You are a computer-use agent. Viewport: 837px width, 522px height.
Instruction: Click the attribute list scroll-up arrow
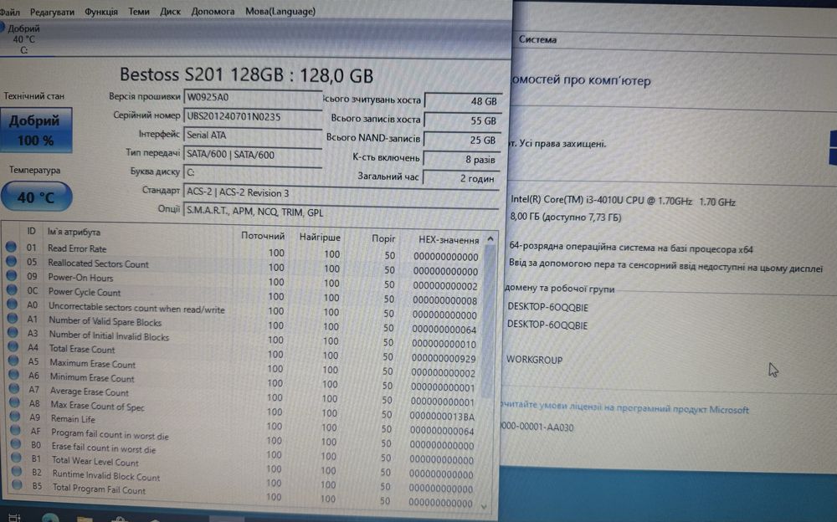(490, 239)
